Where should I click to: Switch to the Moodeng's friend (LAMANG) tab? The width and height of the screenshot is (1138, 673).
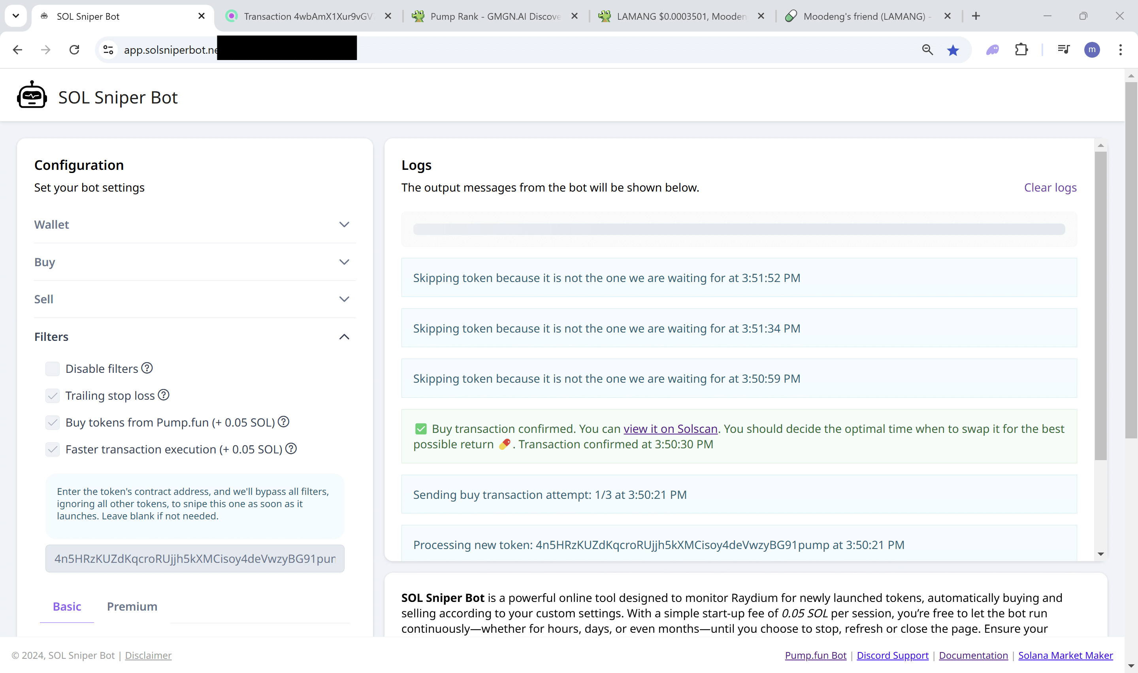pyautogui.click(x=867, y=16)
